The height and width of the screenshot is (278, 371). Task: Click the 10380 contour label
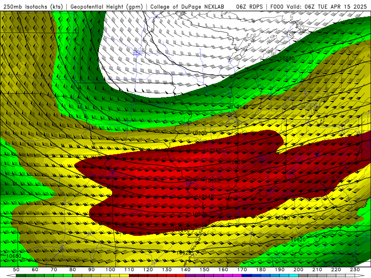click(212, 181)
